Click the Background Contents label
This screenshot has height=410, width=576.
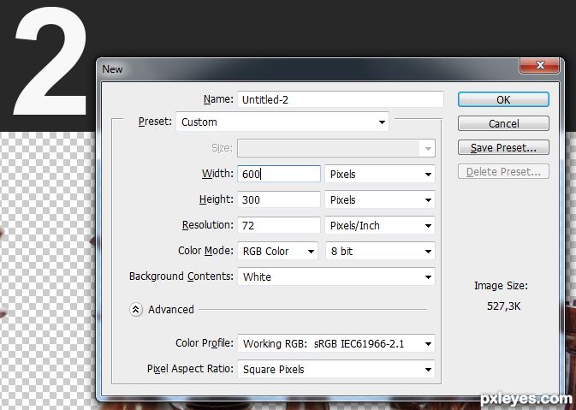pyautogui.click(x=181, y=276)
